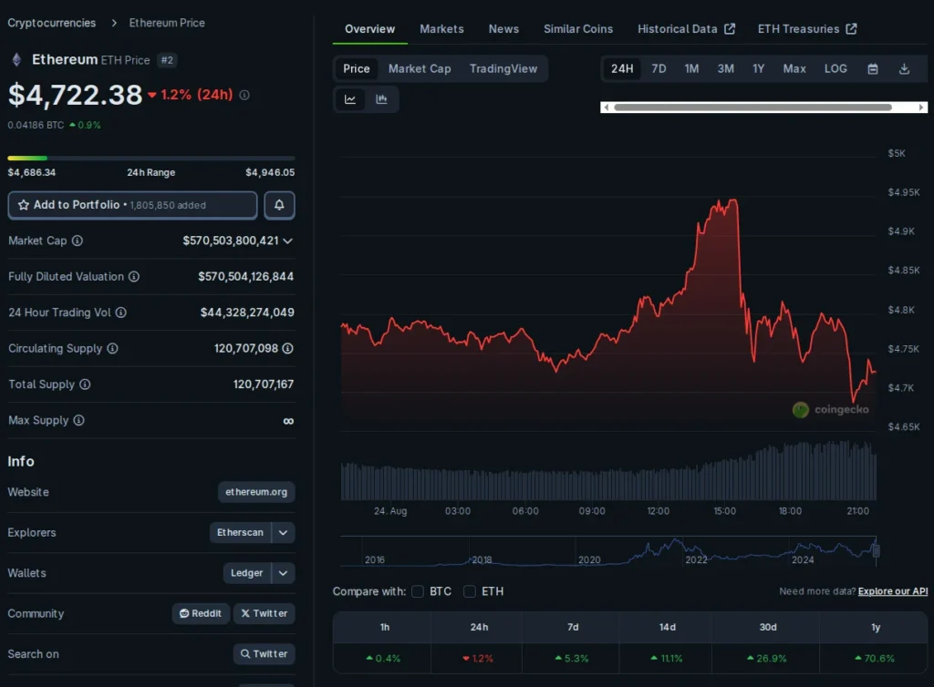
Task: Switch chart to TradingView
Action: coord(503,69)
